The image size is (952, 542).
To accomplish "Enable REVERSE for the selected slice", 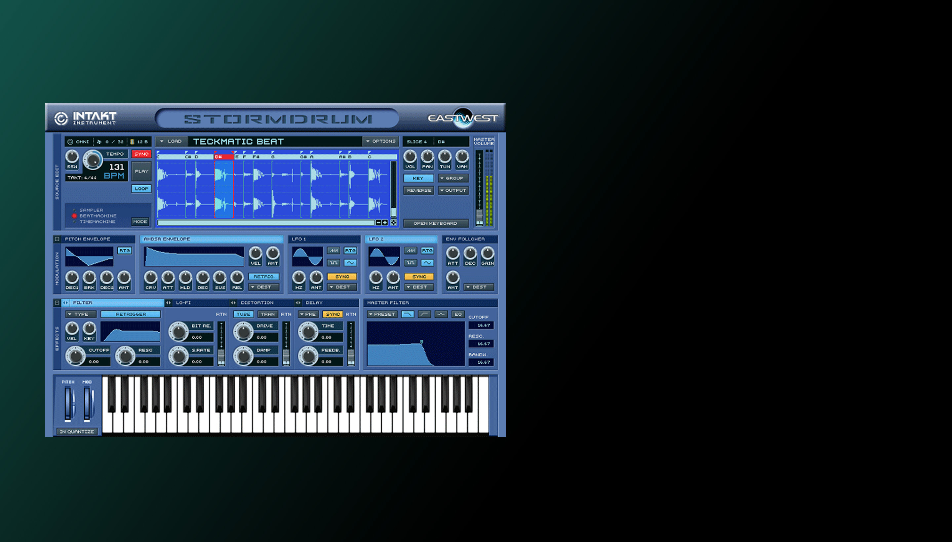I will [418, 190].
